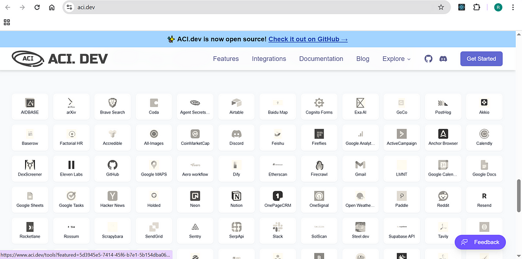Choose the Neon integration card
Viewport: 522px width, 259px height.
click(x=195, y=200)
